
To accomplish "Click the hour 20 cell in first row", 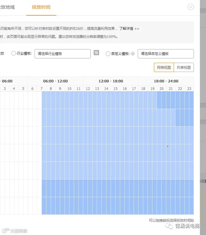I will coord(161,100).
